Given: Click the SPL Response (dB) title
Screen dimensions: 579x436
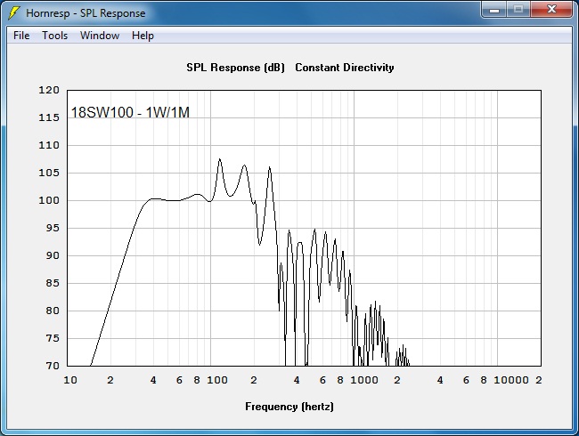Looking at the screenshot, I should 235,68.
